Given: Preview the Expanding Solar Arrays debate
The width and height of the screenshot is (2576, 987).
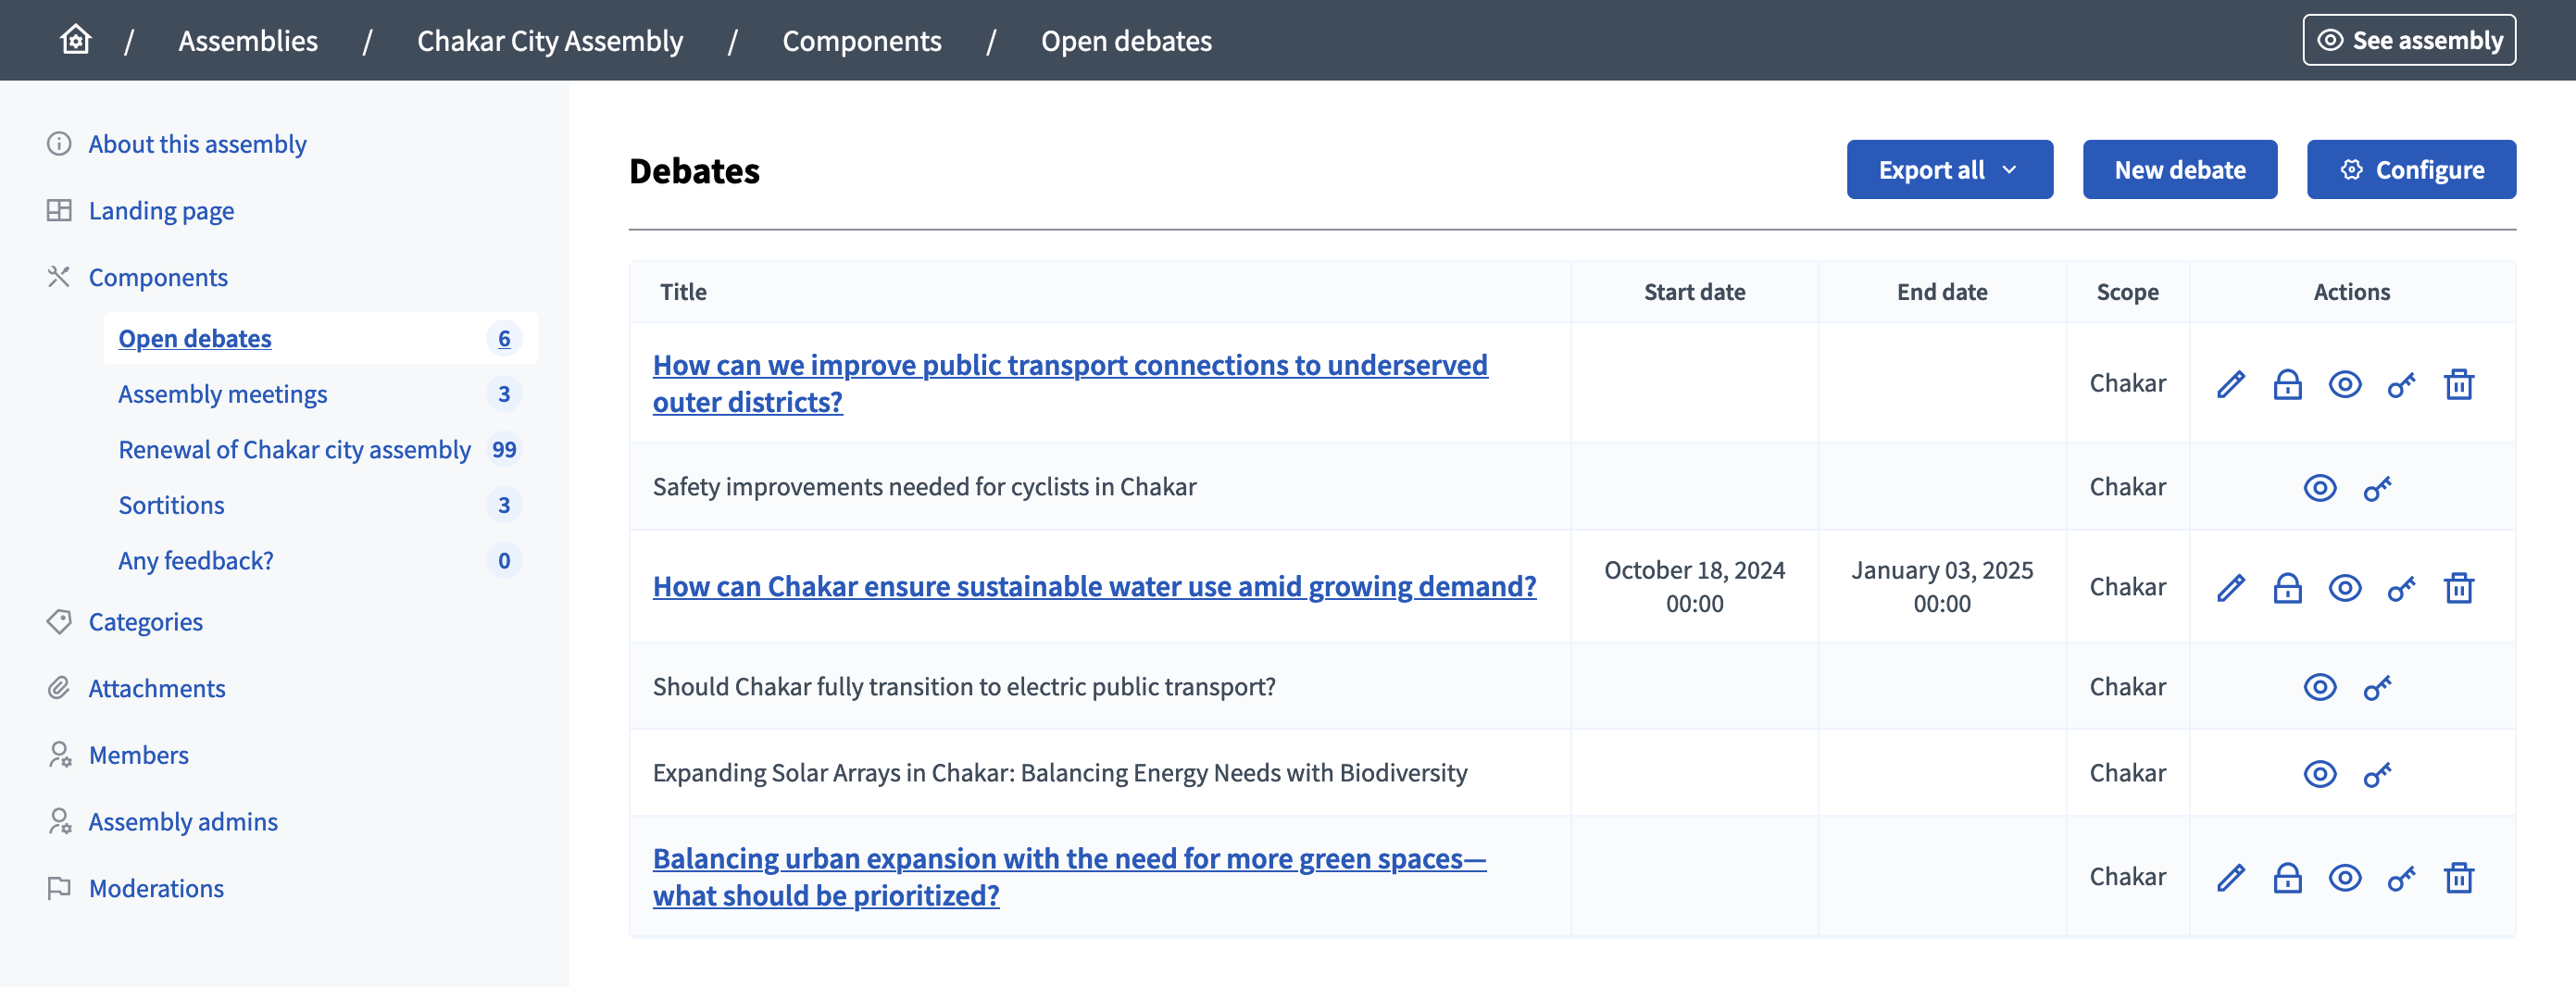Looking at the screenshot, I should click(2319, 773).
